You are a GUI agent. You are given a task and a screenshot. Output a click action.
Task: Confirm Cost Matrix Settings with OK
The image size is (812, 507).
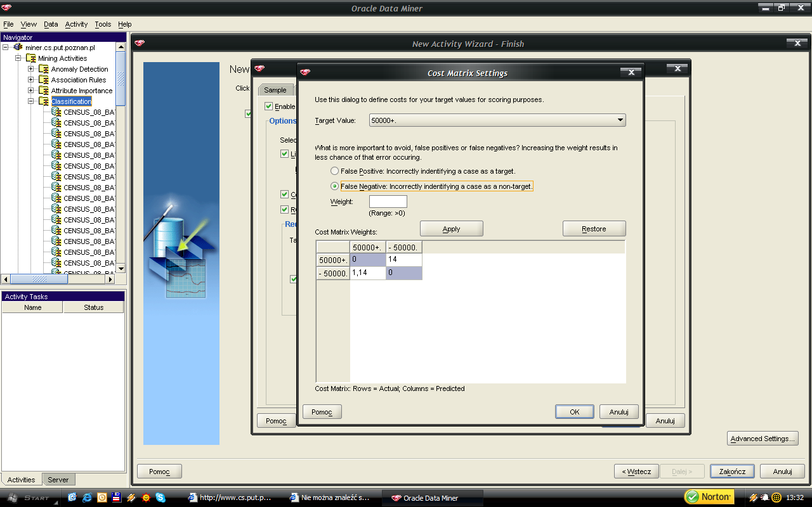[575, 412]
